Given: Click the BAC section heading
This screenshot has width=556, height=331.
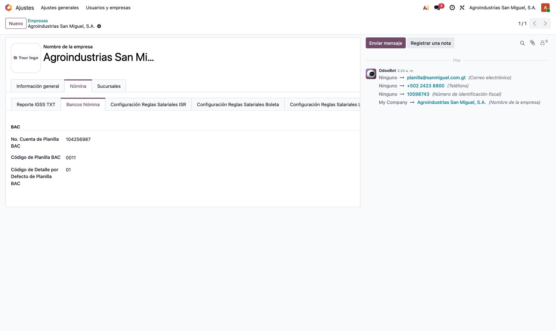Looking at the screenshot, I should pyautogui.click(x=16, y=127).
